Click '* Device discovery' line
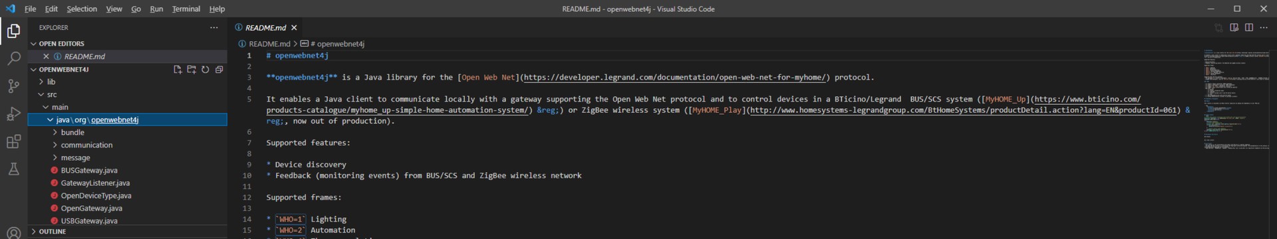The width and height of the screenshot is (1277, 239). pyautogui.click(x=306, y=165)
